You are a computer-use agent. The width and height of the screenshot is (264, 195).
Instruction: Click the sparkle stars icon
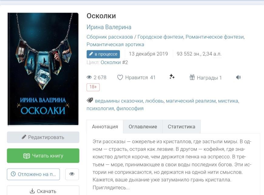coord(172,76)
